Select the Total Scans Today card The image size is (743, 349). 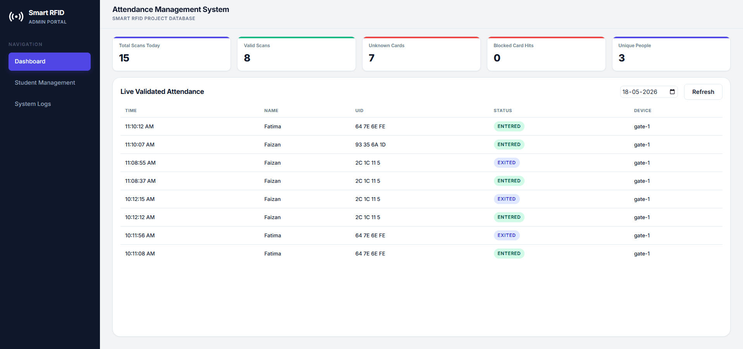(x=172, y=54)
